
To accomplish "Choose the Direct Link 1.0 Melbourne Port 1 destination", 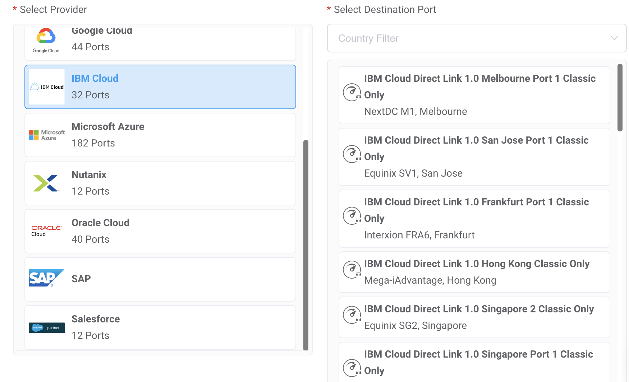I will coord(474,95).
